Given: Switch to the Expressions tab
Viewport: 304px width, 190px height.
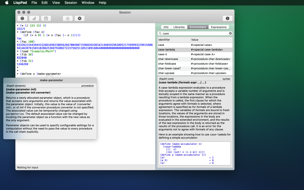Looking at the screenshot, I should (219, 27).
